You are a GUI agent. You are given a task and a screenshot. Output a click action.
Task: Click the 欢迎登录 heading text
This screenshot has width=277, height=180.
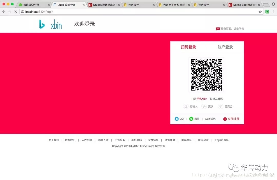pyautogui.click(x=84, y=24)
